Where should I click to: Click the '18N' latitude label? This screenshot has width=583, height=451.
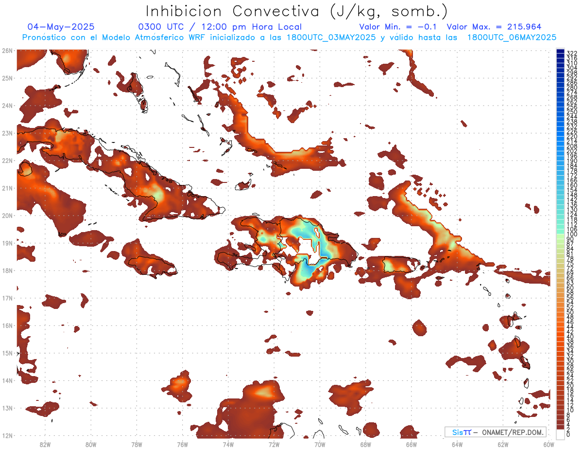point(7,271)
